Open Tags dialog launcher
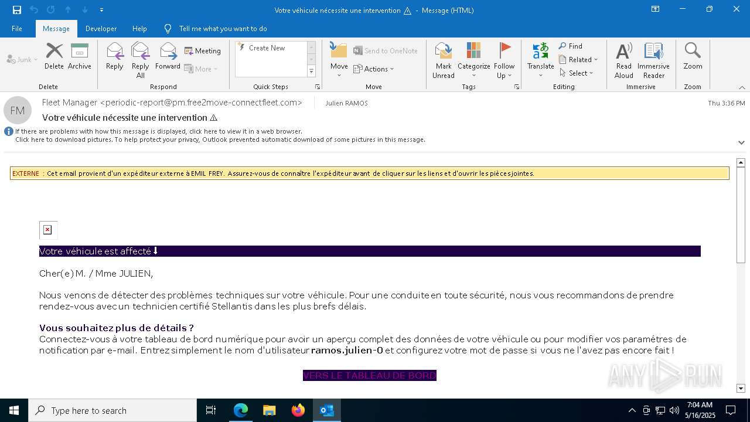 (517, 87)
